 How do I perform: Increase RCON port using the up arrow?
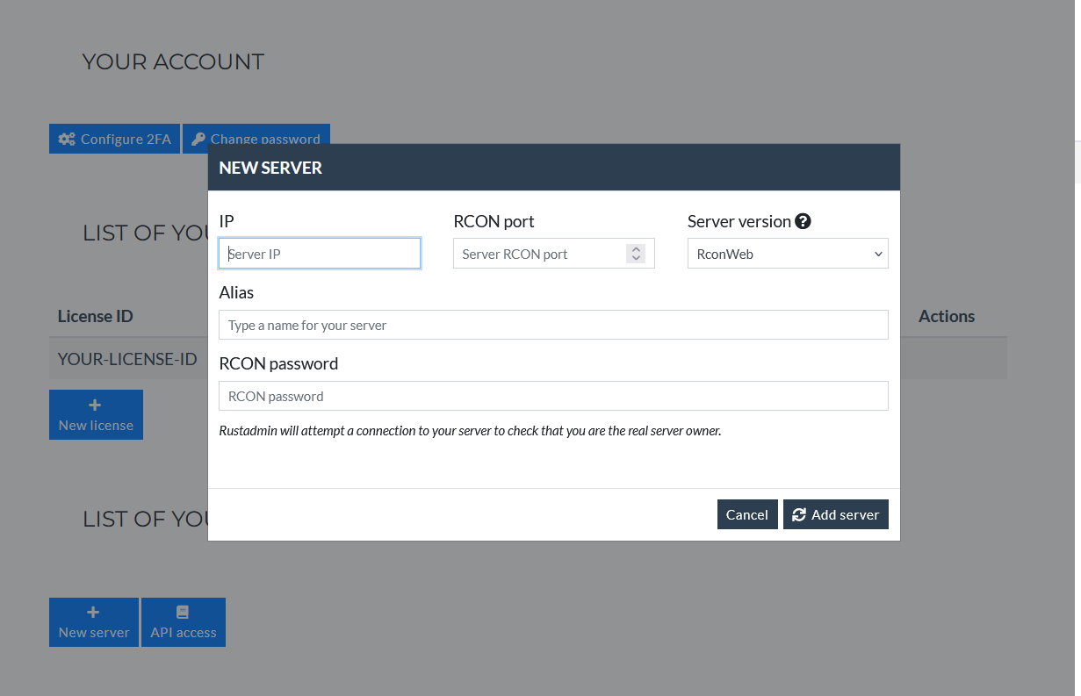pos(636,249)
